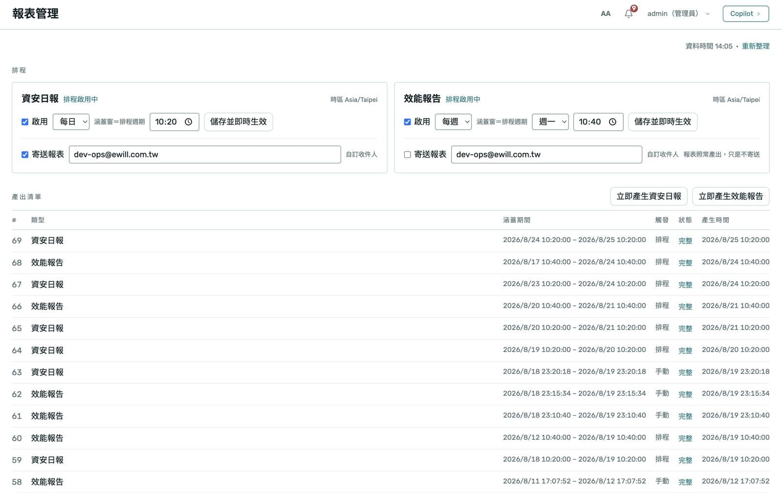782x493 pixels.
Task: Select row 65 資安日報
Action: coord(391,328)
